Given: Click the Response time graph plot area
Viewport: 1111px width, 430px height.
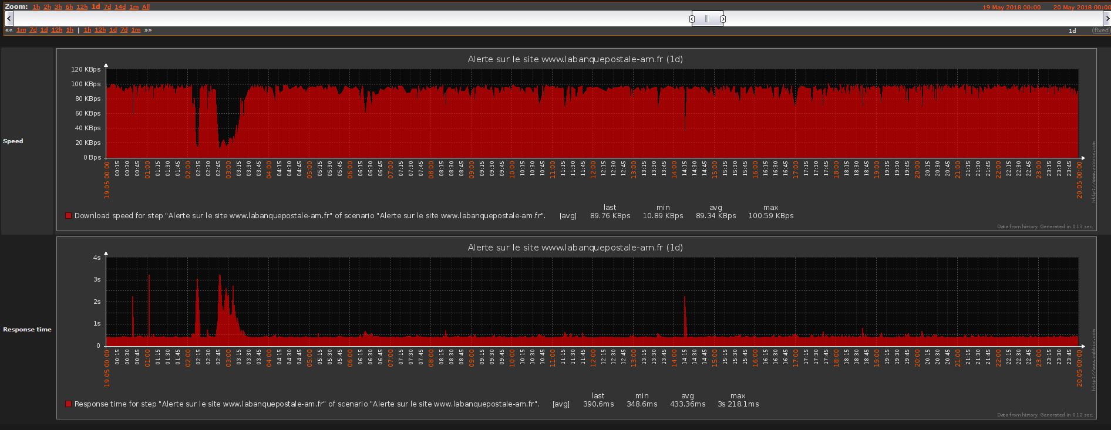Looking at the screenshot, I should pyautogui.click(x=592, y=302).
